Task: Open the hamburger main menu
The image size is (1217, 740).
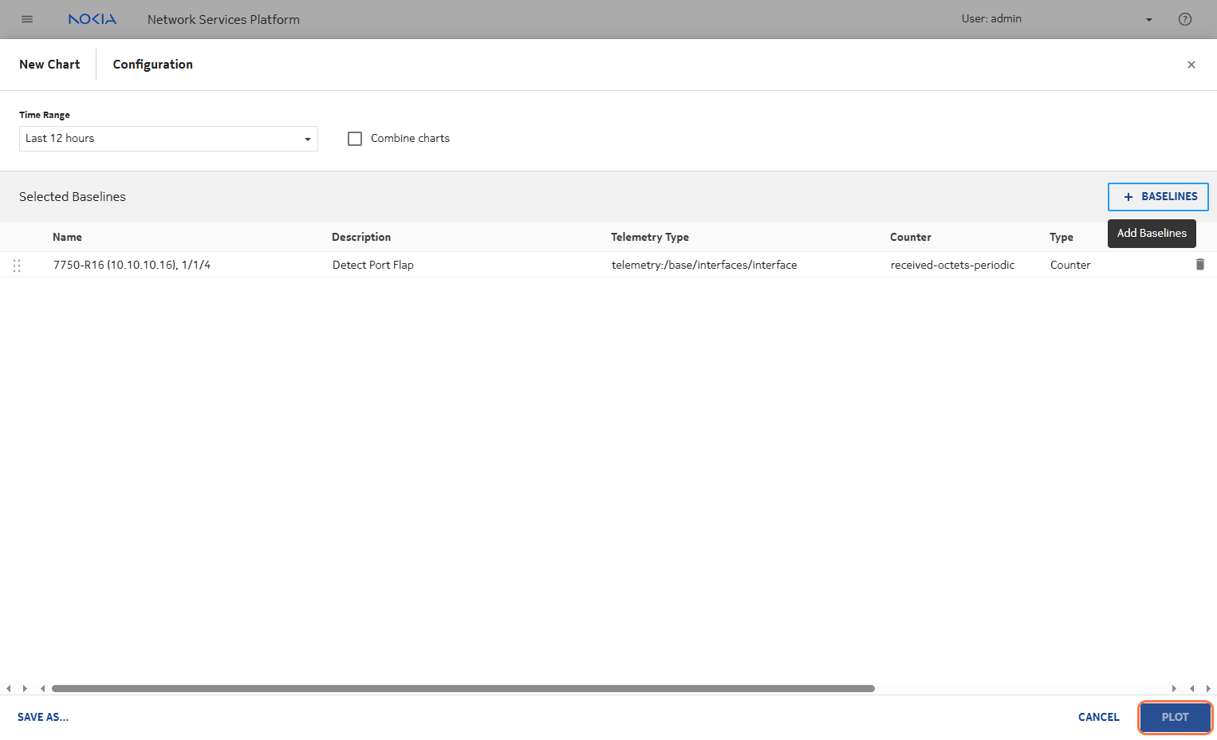Action: click(27, 19)
